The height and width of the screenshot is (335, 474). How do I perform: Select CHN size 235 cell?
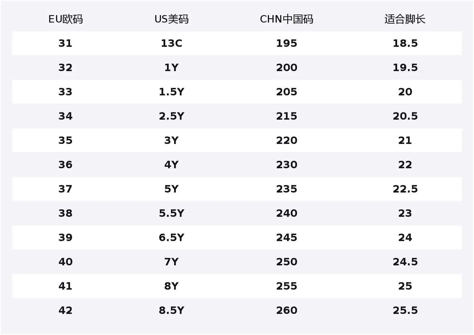(287, 189)
